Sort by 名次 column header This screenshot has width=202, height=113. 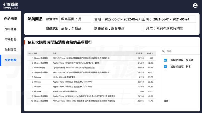pos(30,53)
